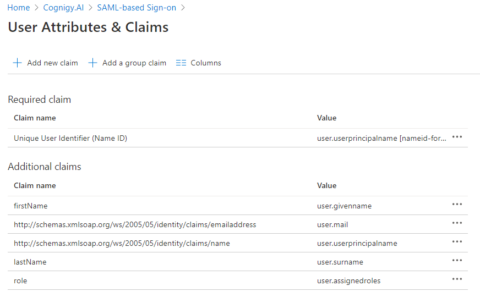Image resolution: width=480 pixels, height=297 pixels.
Task: Select the emailaddress schema claim name
Action: click(x=135, y=224)
